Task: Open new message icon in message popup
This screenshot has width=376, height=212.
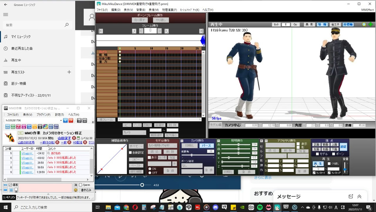Action: (x=351, y=196)
